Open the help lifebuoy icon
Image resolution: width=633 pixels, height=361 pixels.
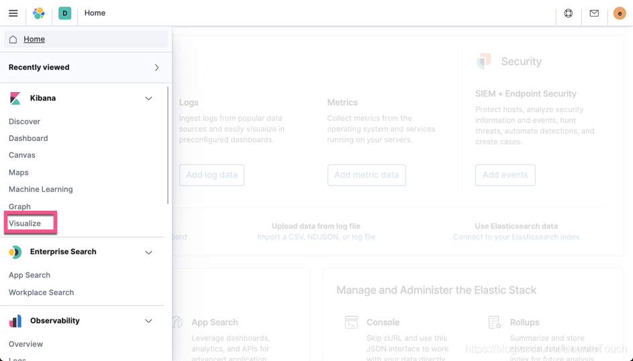tap(569, 13)
